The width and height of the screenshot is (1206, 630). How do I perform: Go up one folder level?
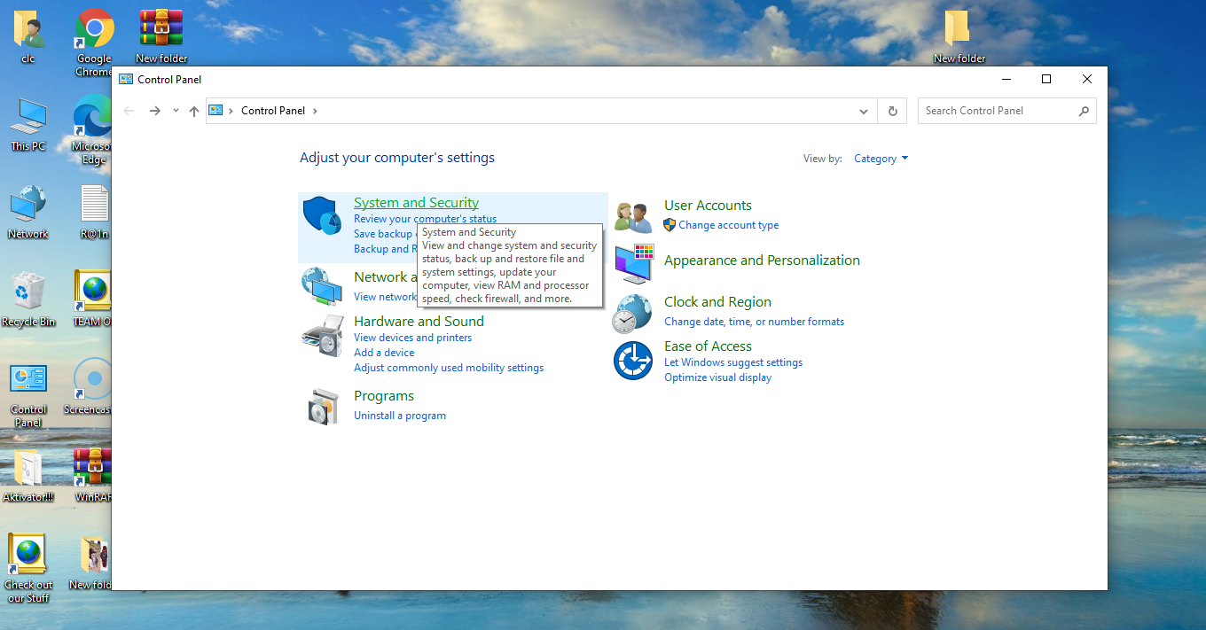(x=194, y=111)
